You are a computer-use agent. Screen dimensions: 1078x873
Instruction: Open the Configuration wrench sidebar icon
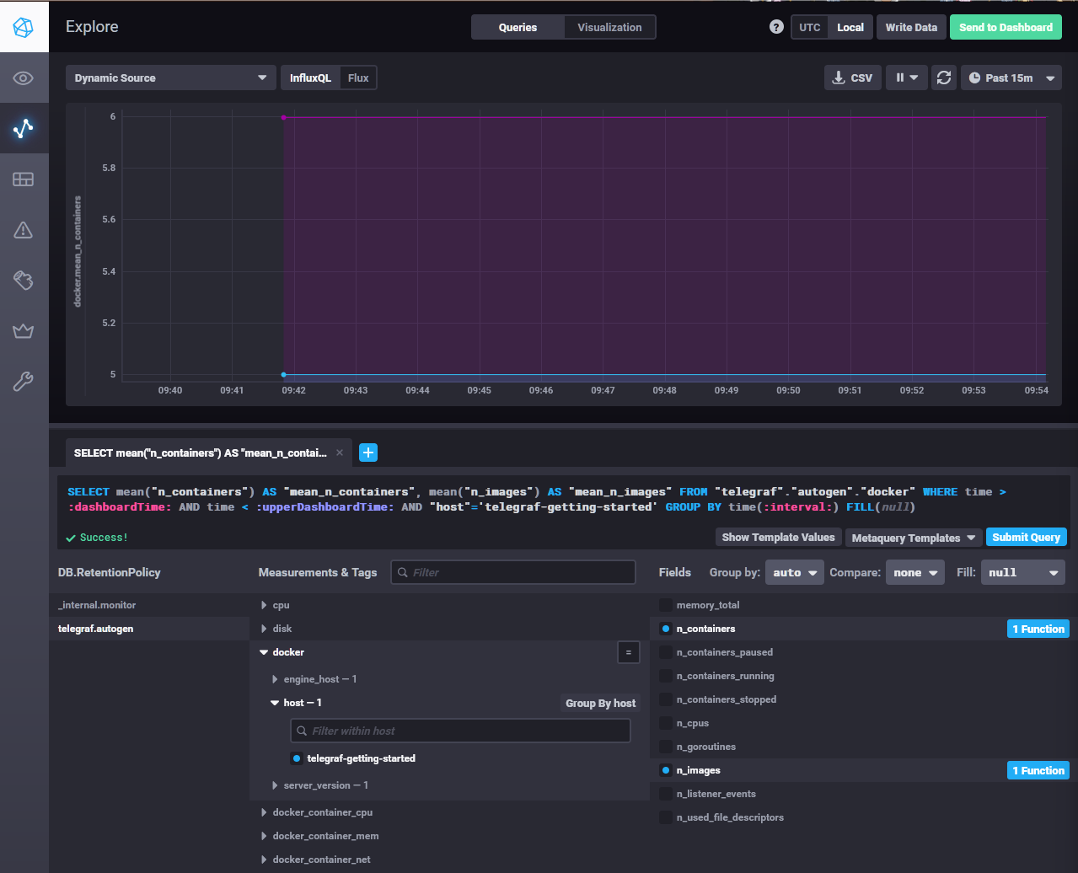click(24, 381)
